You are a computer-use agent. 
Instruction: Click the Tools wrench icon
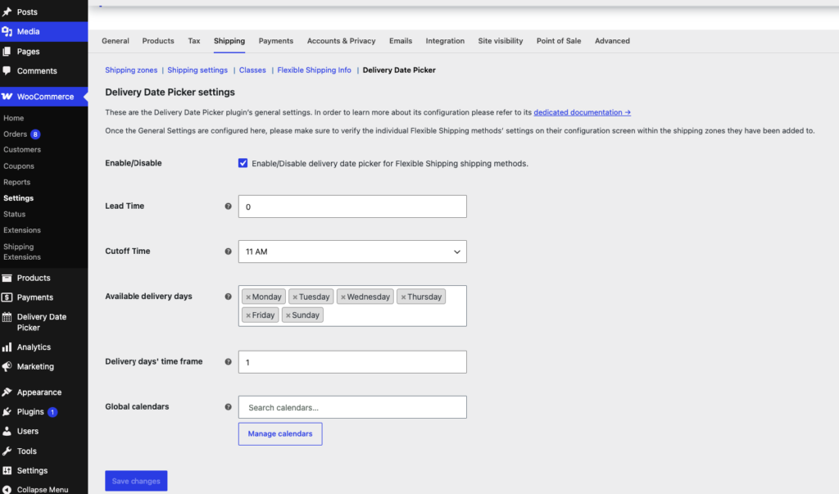pos(7,451)
